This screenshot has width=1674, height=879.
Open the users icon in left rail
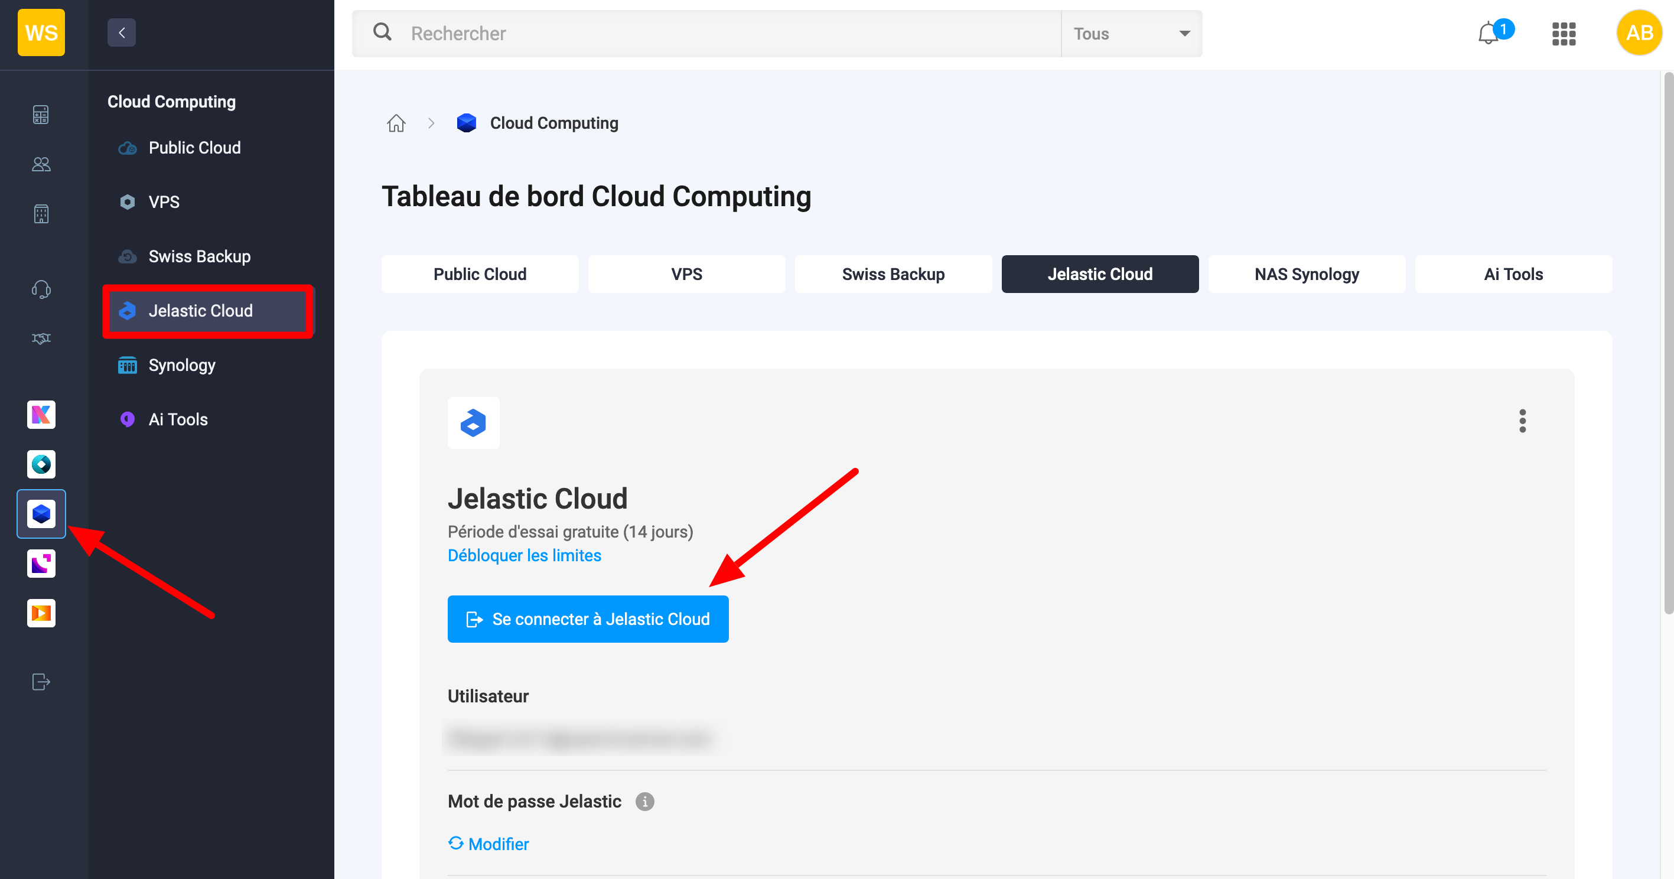41,164
